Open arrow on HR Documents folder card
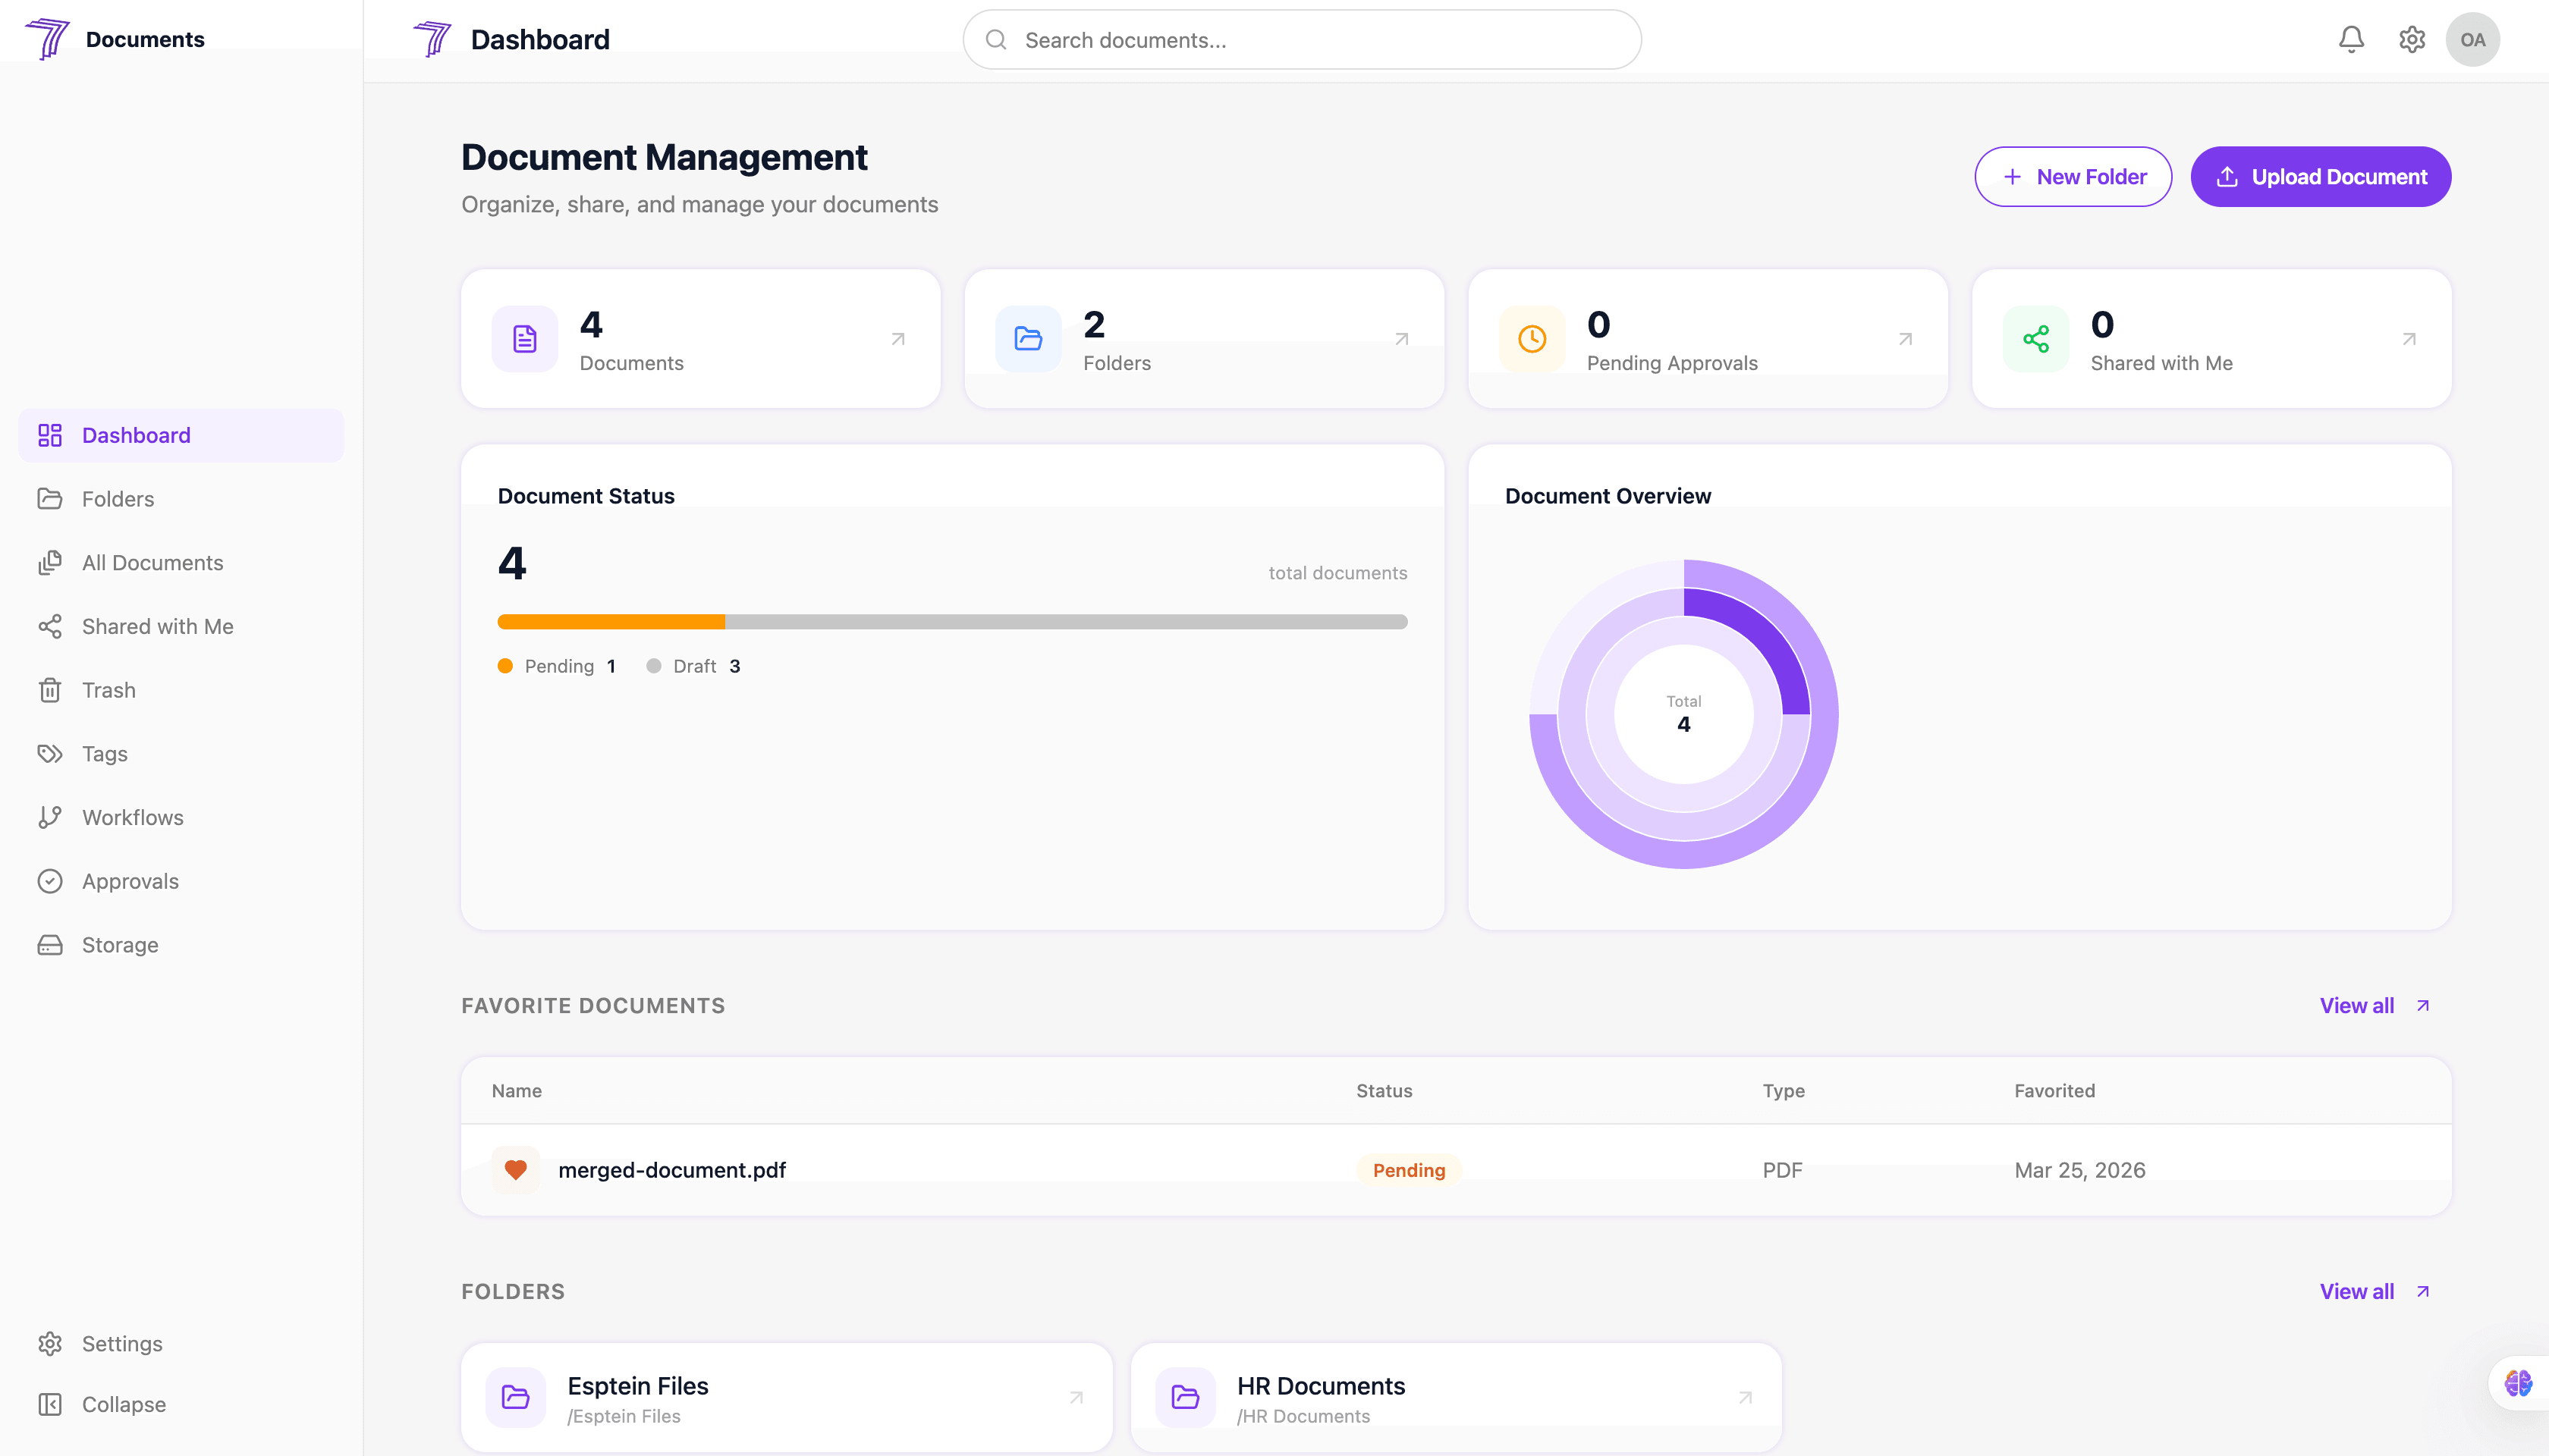 [x=1746, y=1397]
